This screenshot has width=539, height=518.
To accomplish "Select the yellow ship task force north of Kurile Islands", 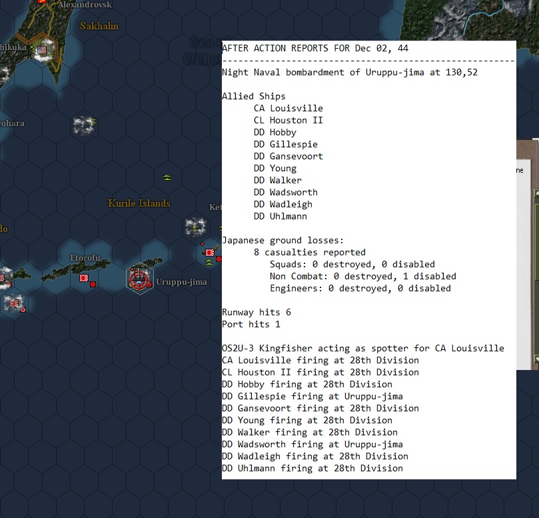I will pos(167,177).
